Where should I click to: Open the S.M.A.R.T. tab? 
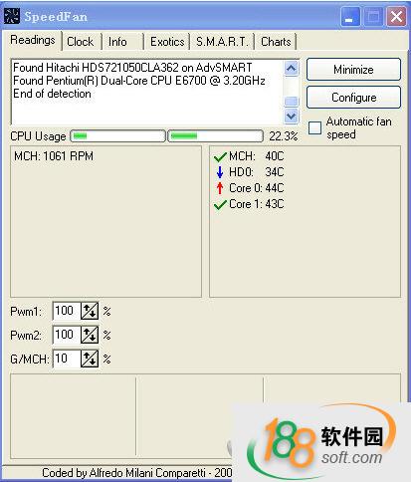click(x=222, y=42)
